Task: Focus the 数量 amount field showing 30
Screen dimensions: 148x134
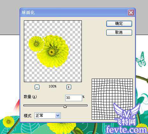Action: pyautogui.click(x=74, y=98)
